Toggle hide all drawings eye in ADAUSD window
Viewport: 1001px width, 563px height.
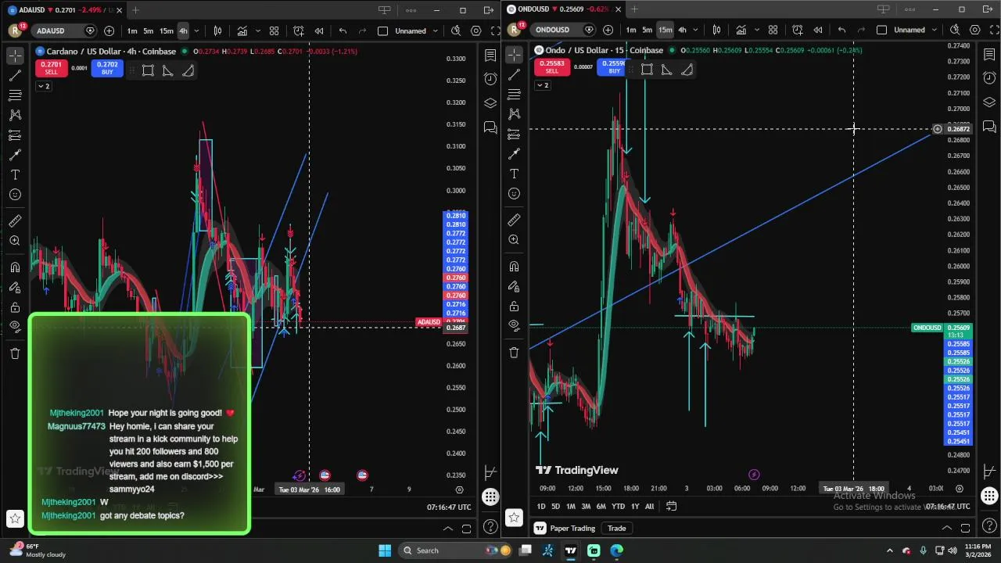point(15,327)
